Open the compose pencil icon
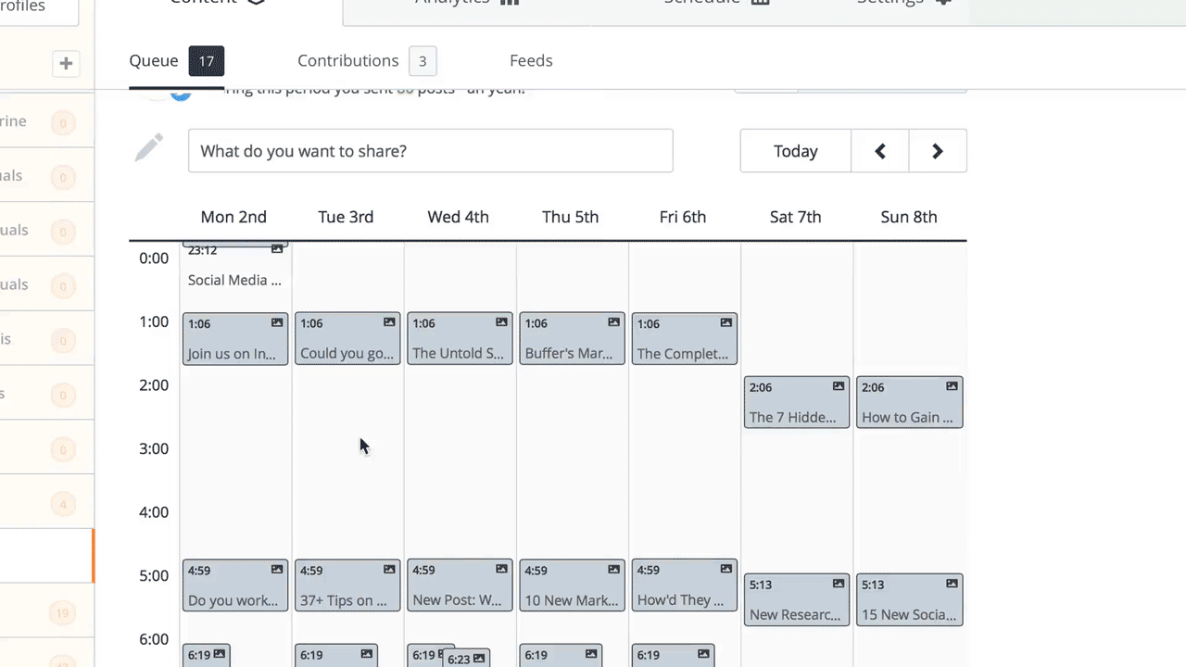 pos(148,148)
